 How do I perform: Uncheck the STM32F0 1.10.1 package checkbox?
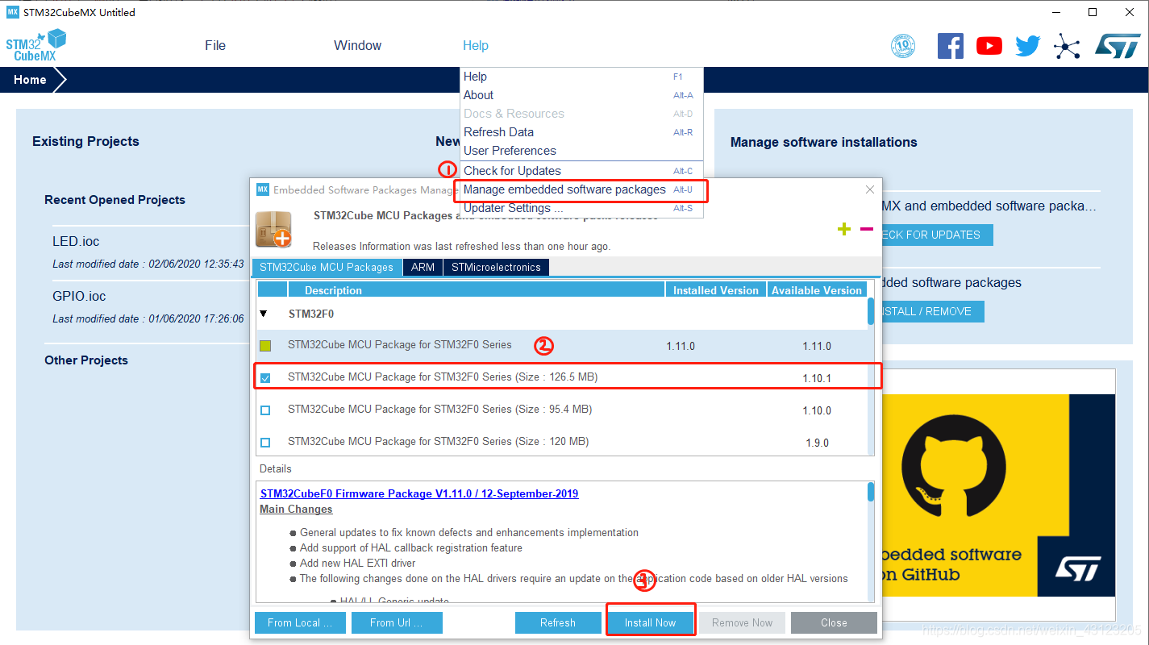[265, 377]
